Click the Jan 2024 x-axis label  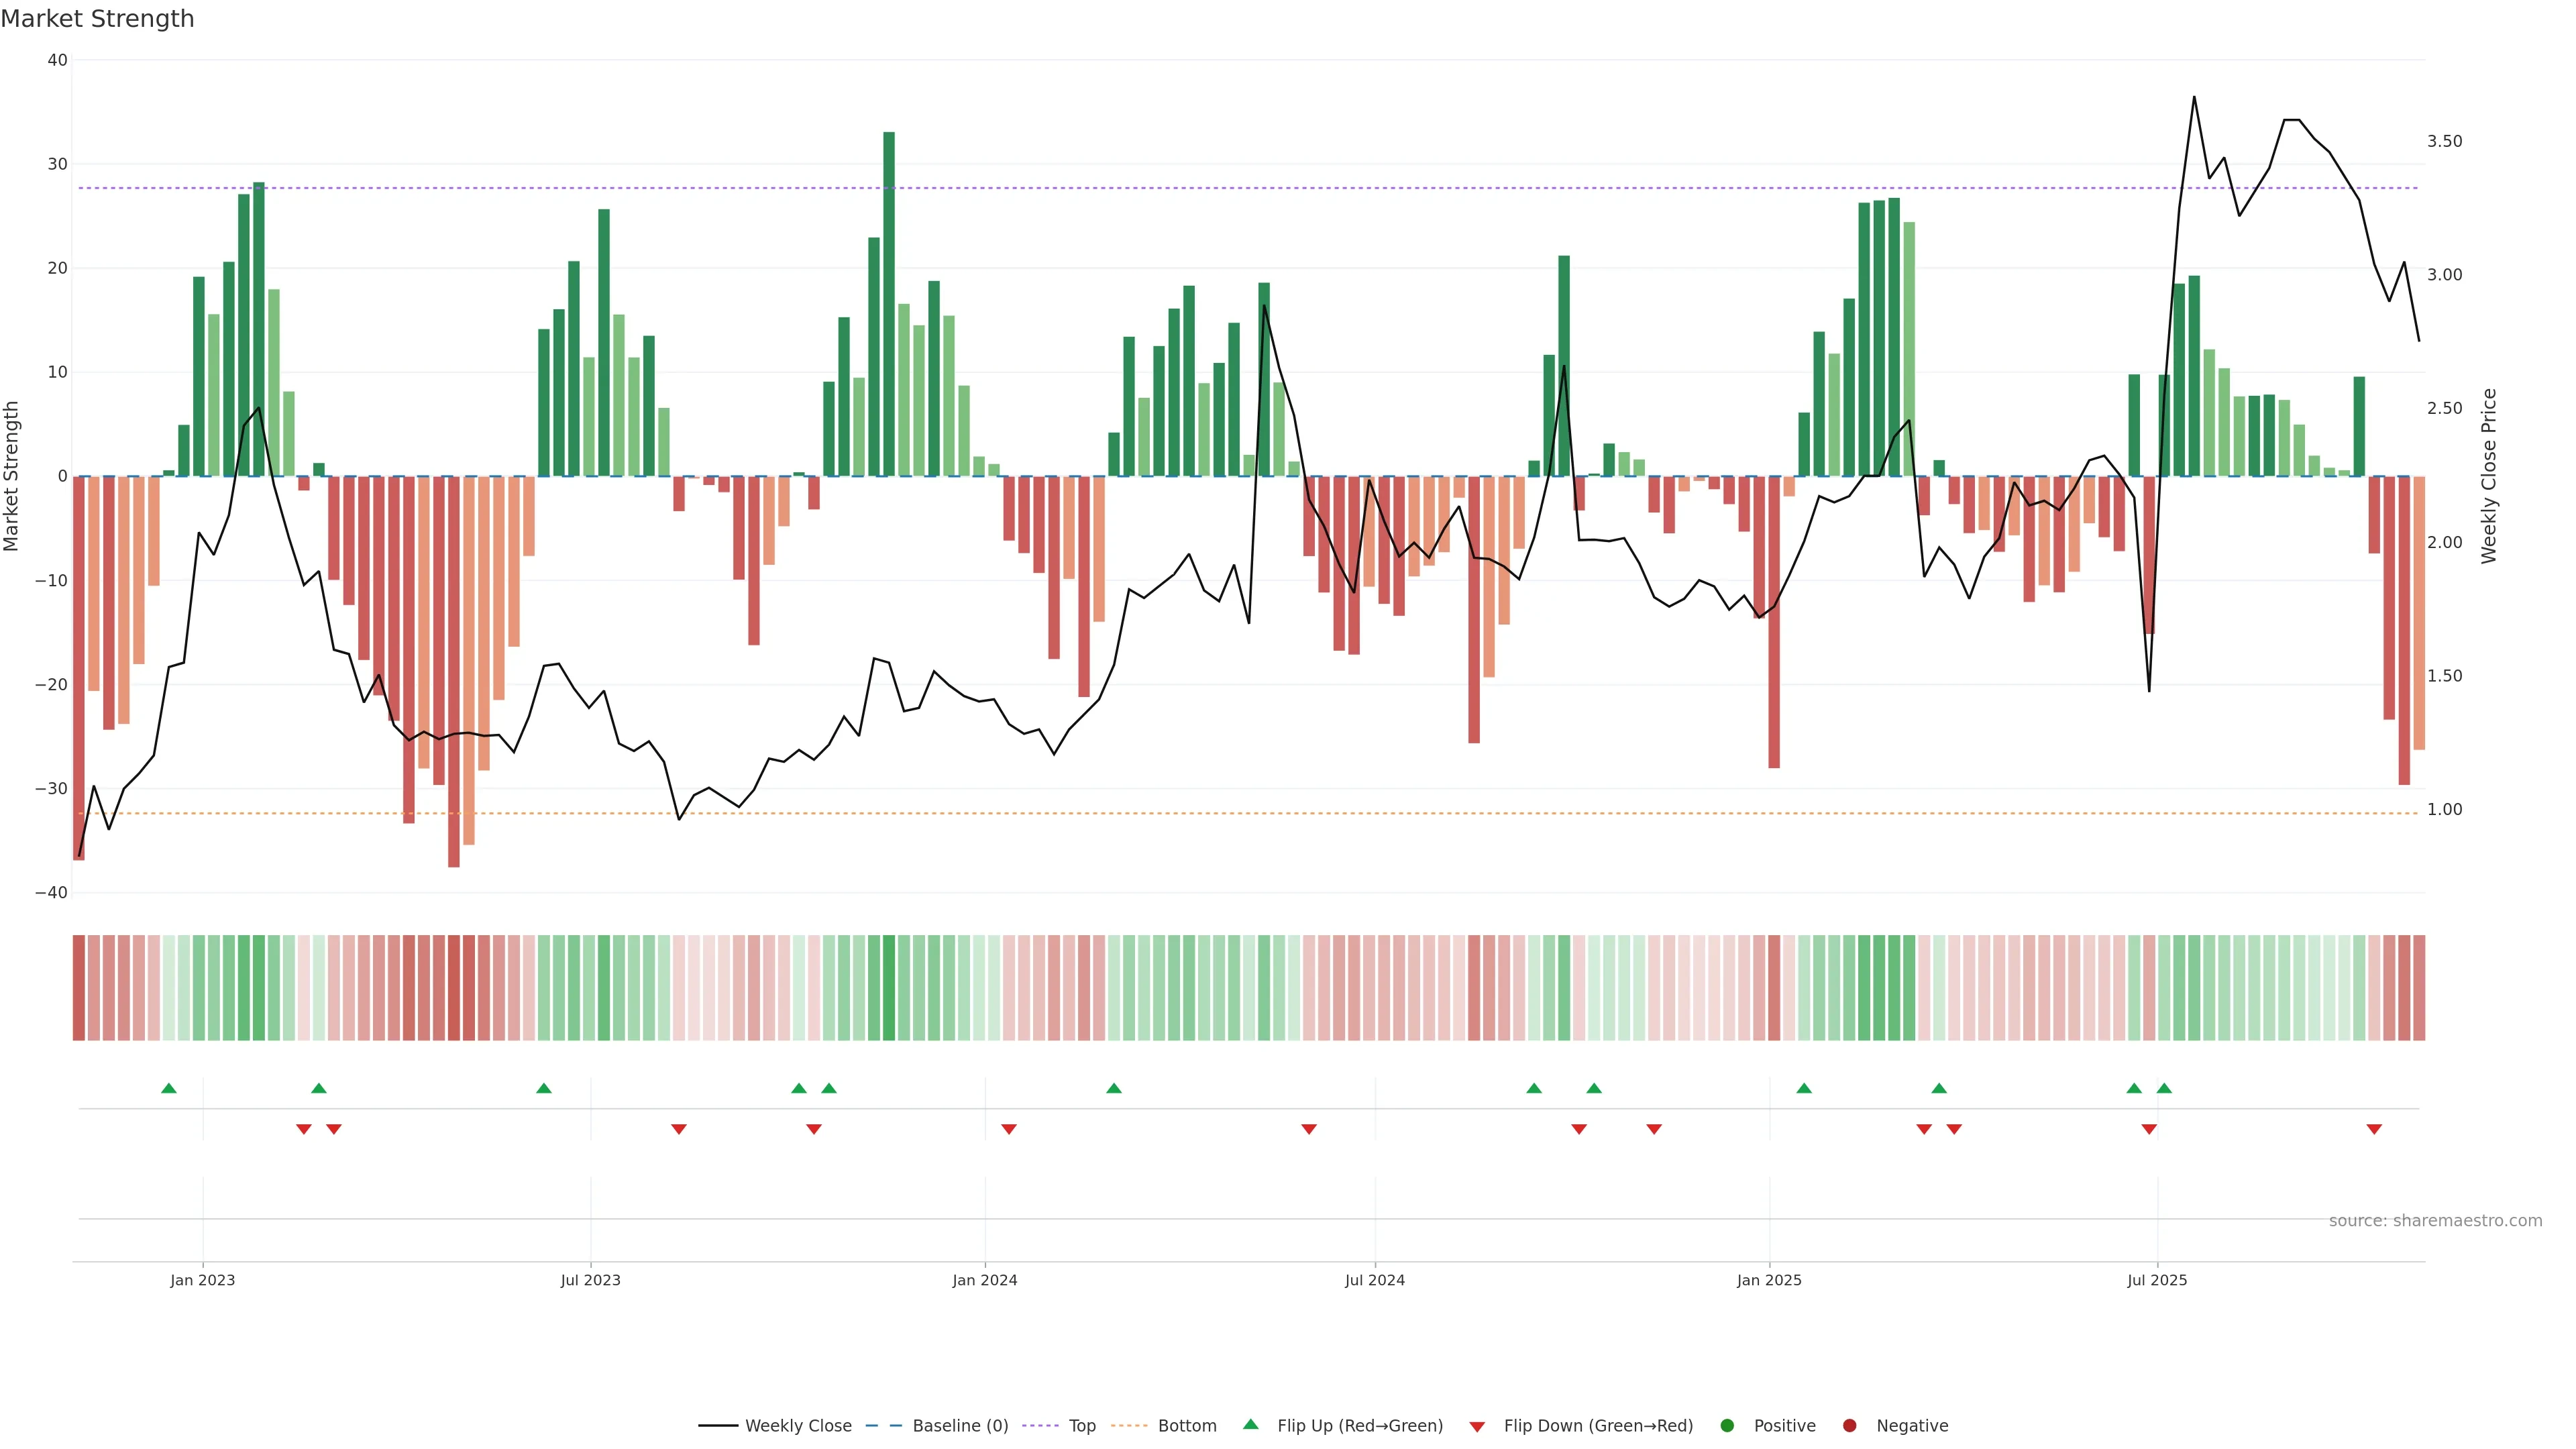click(984, 1280)
